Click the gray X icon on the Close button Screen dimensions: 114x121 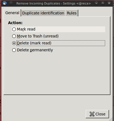click(92, 114)
